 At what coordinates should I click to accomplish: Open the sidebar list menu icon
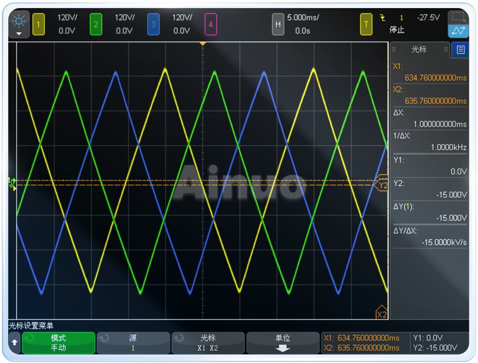[460, 50]
